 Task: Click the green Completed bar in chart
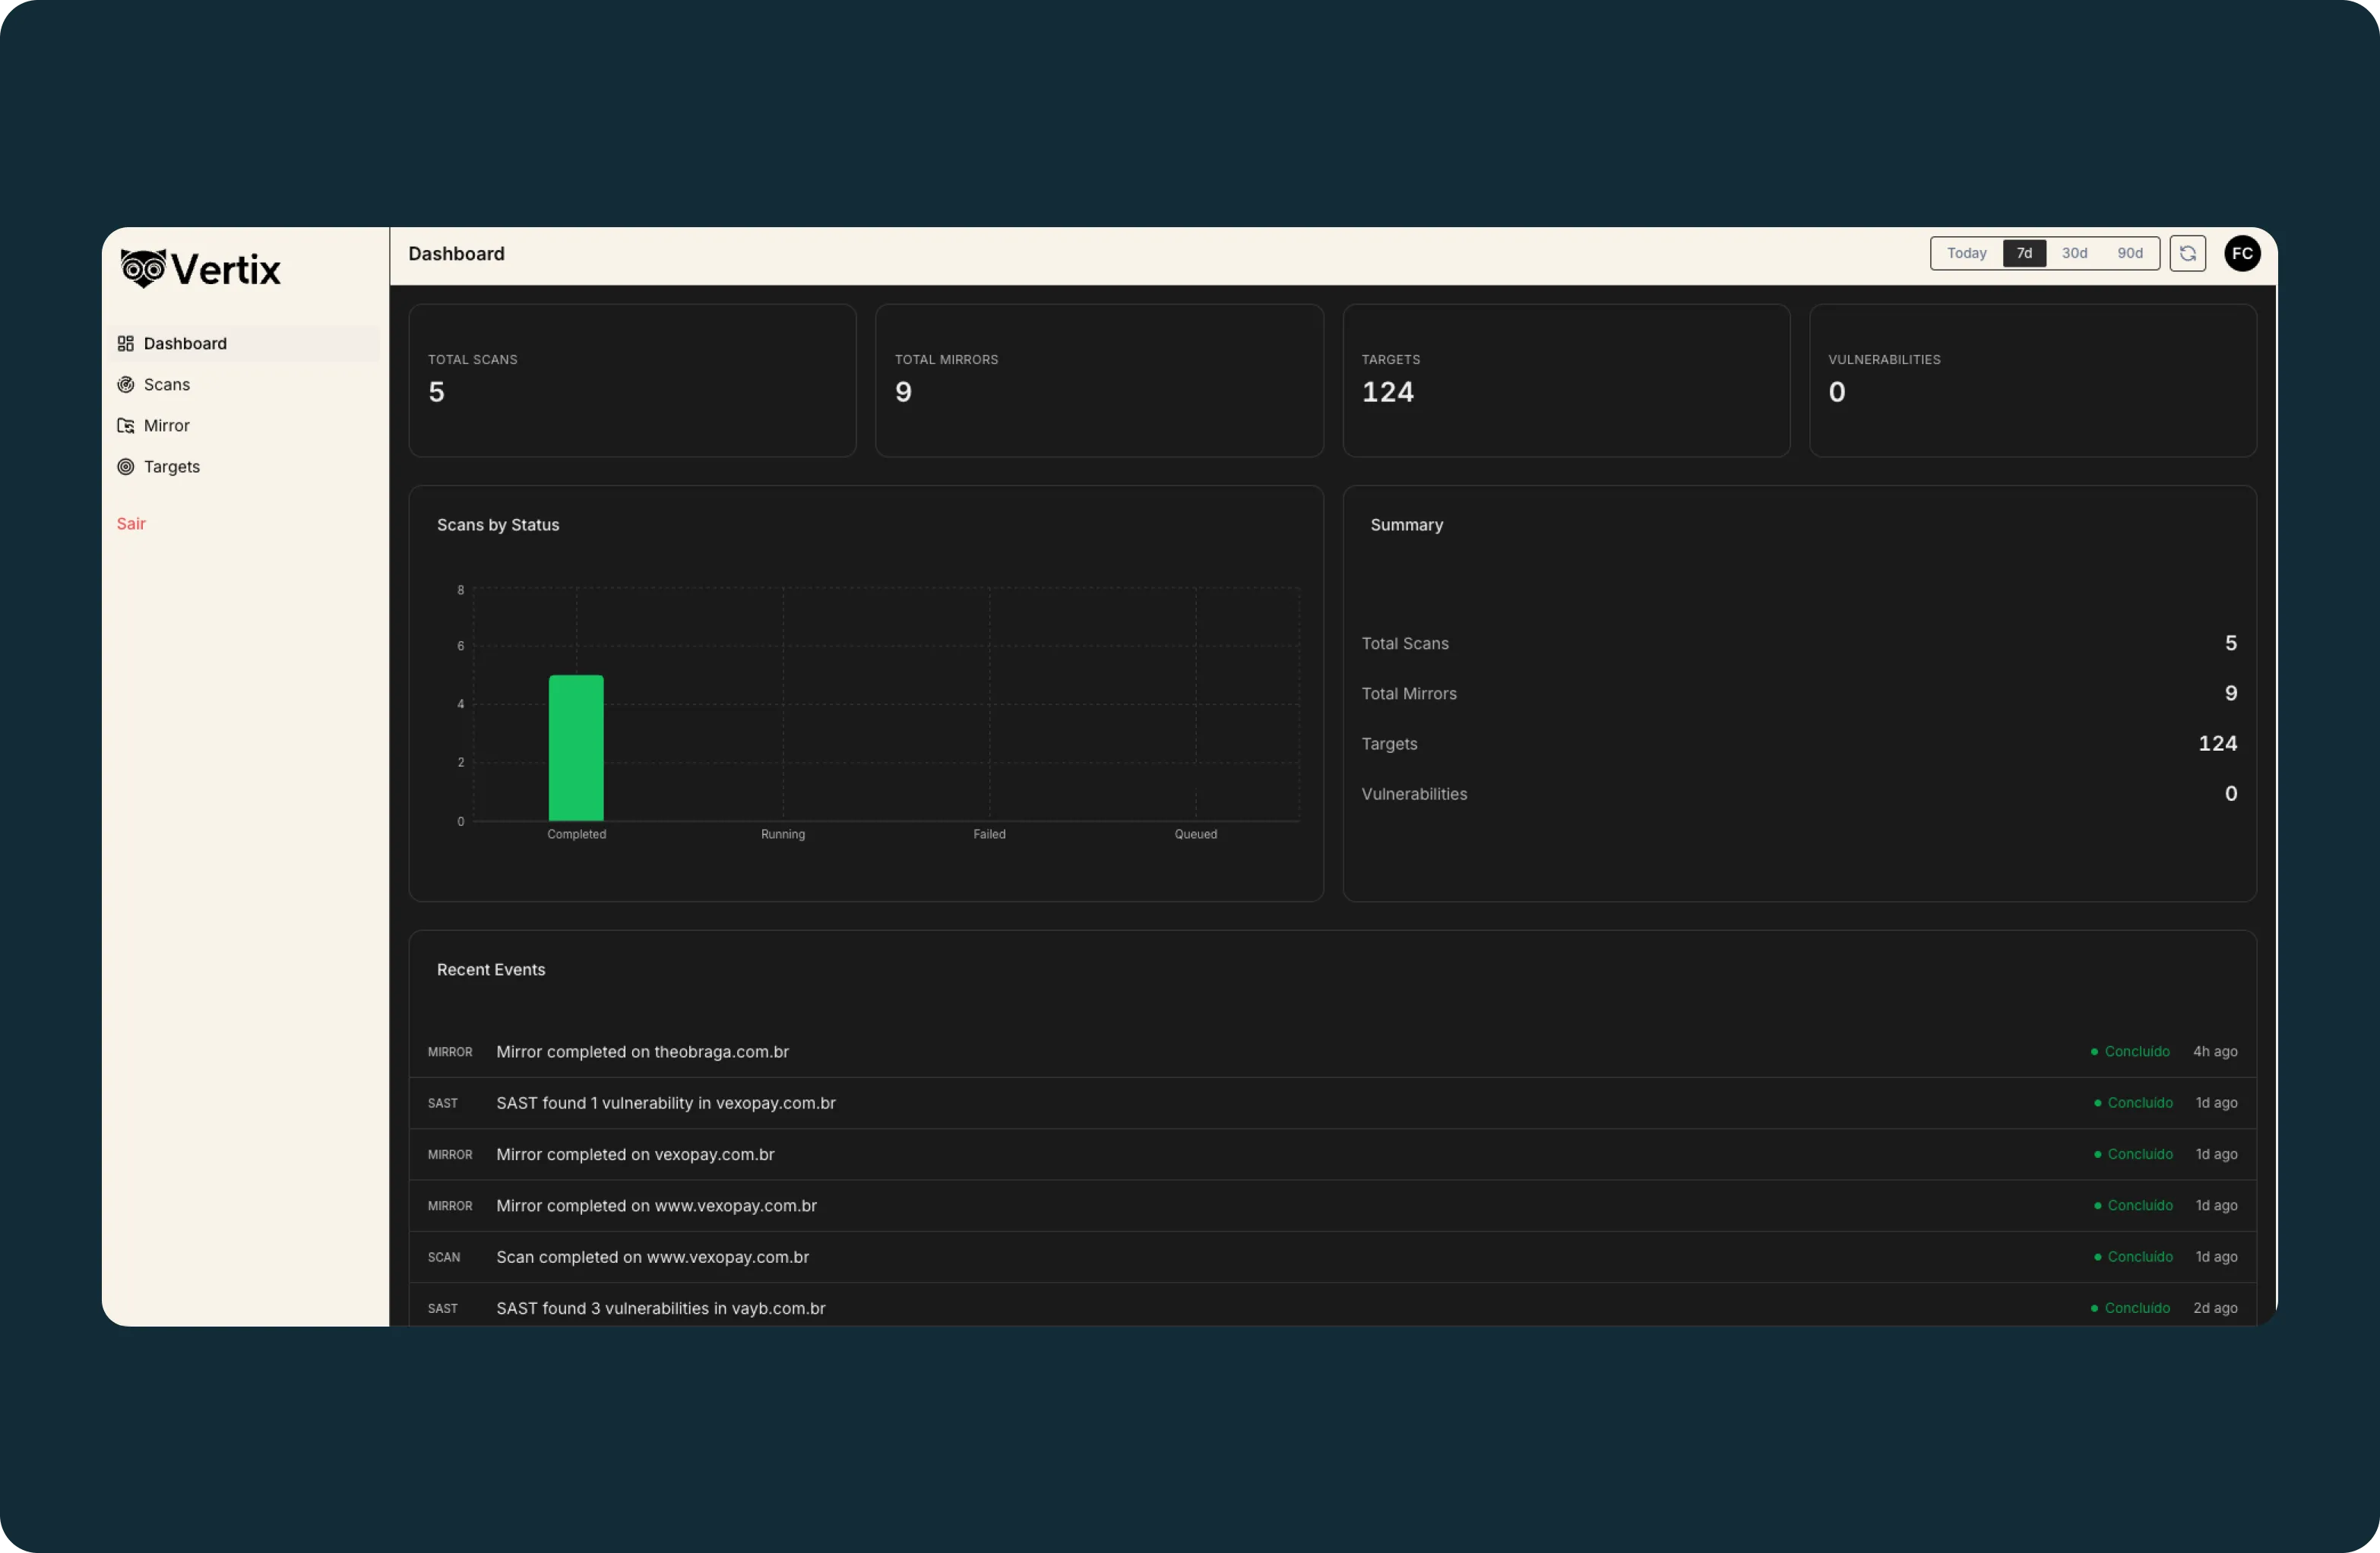tap(576, 747)
